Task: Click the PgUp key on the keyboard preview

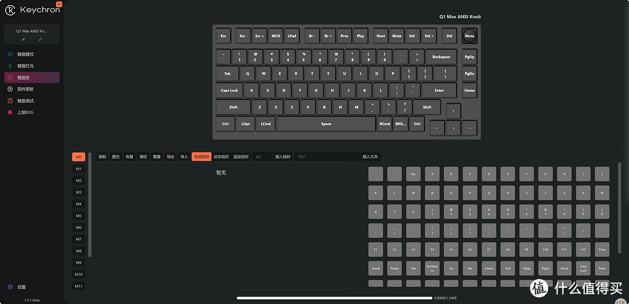Action: 469,57
